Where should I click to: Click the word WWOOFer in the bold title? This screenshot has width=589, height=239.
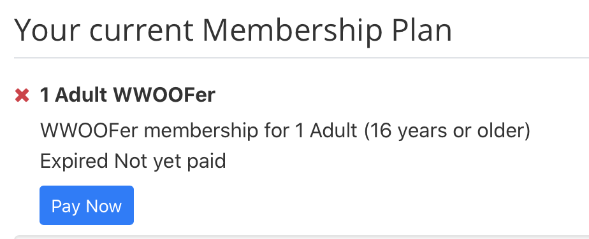(164, 95)
